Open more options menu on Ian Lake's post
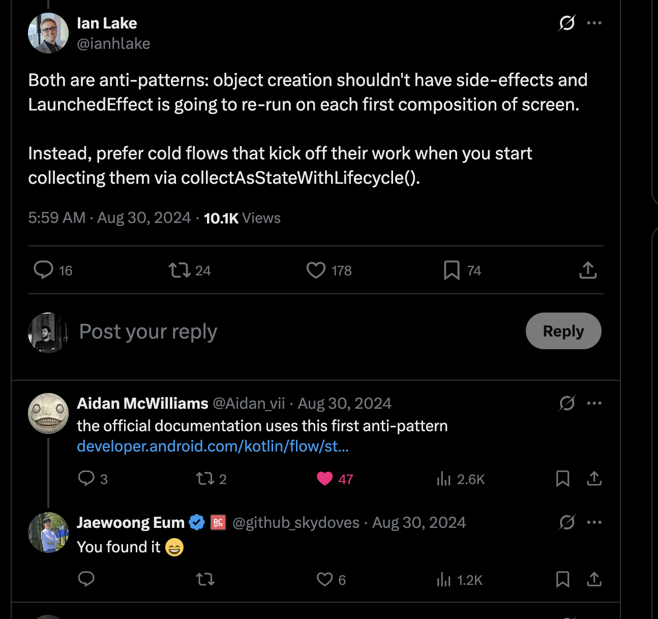Screen dimensions: 658x619 tap(594, 23)
